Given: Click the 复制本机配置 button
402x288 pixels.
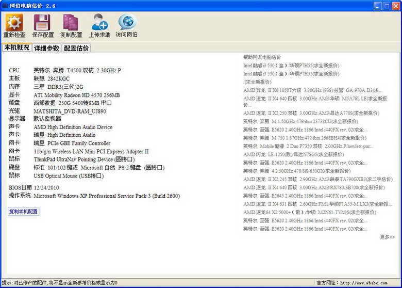Looking at the screenshot, I should [23, 212].
